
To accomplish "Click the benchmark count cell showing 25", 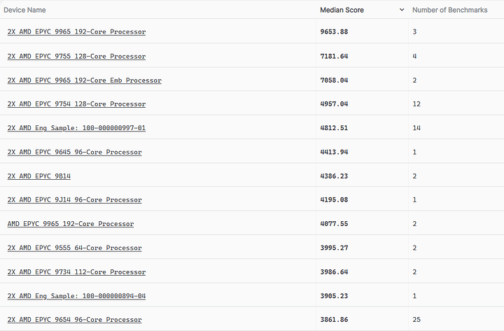I will 416,320.
